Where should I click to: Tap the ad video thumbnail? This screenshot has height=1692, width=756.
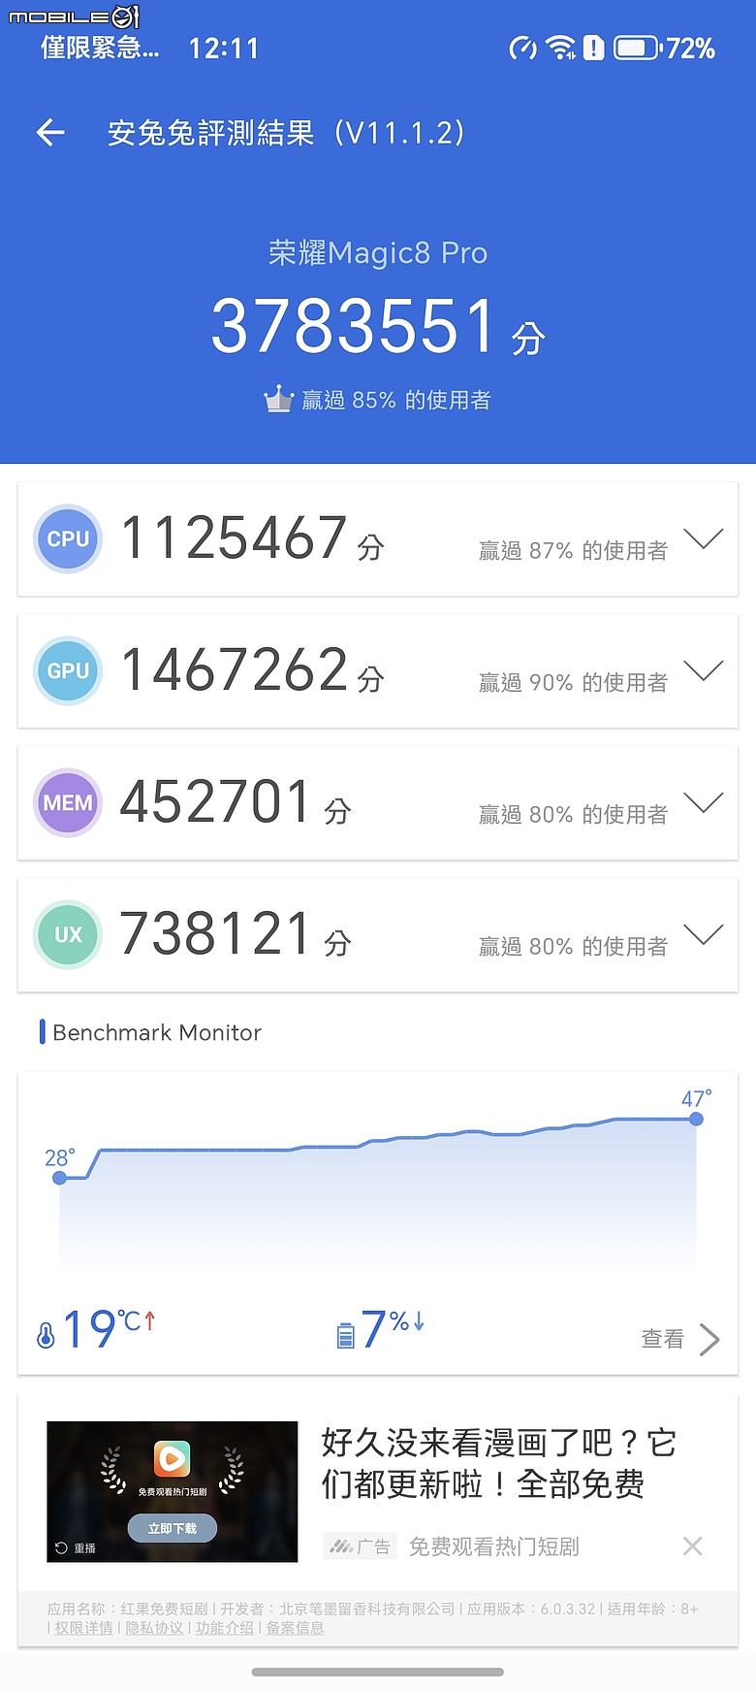[173, 1491]
